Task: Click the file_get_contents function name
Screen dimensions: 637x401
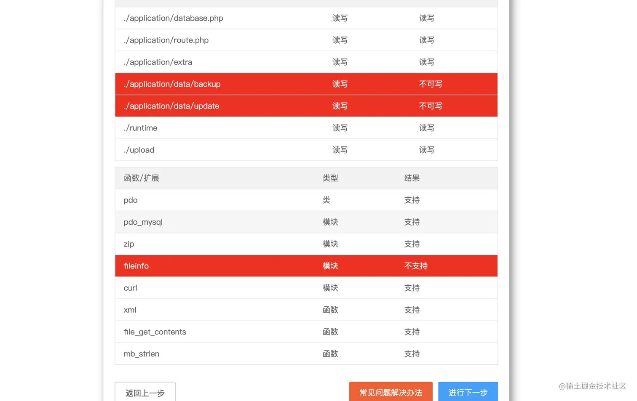Action: [x=155, y=332]
